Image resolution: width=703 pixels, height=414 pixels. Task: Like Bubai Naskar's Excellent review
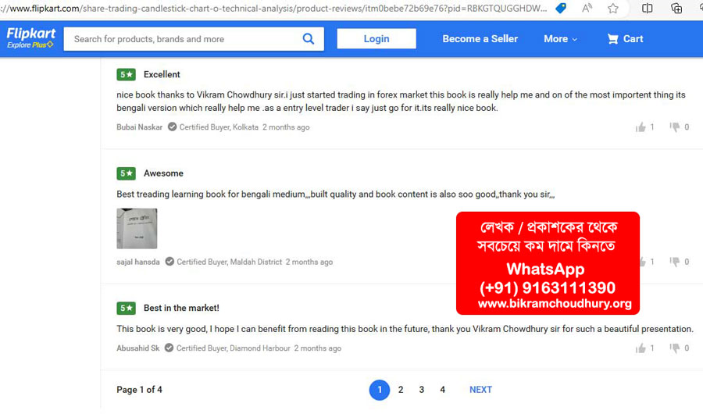click(x=641, y=127)
